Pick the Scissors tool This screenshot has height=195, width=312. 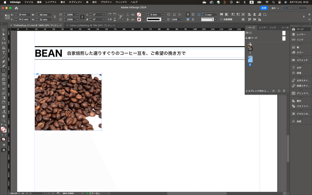coord(4,89)
